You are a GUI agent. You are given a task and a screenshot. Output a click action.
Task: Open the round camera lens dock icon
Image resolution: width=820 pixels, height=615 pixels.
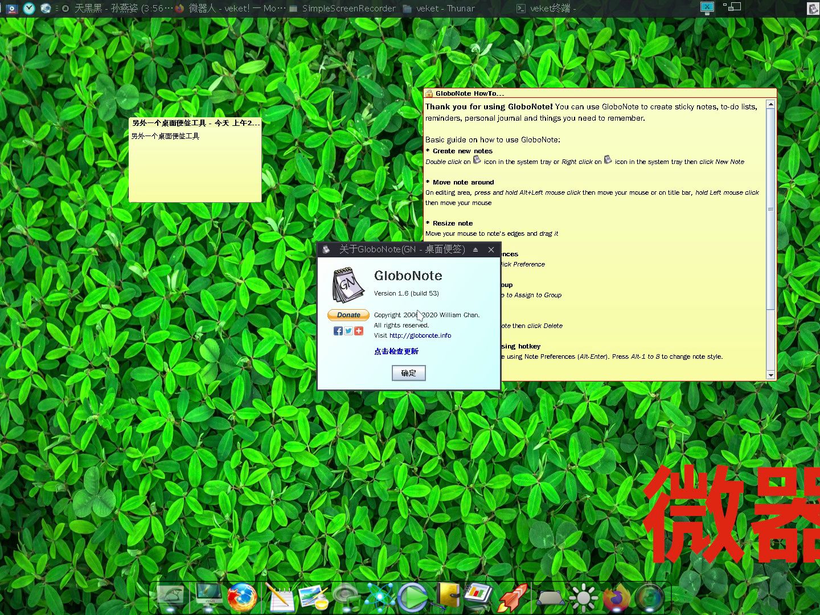pos(650,598)
